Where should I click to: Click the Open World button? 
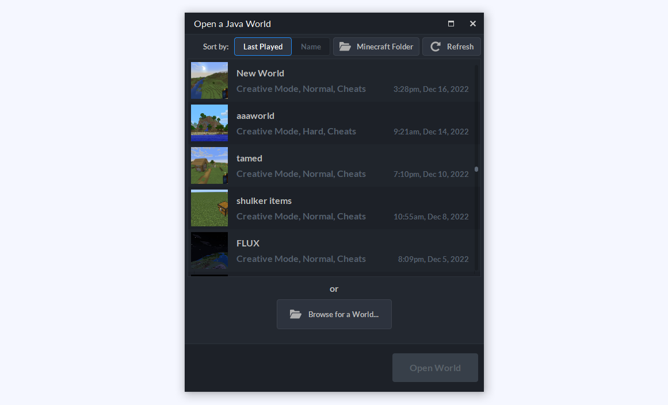(435, 368)
